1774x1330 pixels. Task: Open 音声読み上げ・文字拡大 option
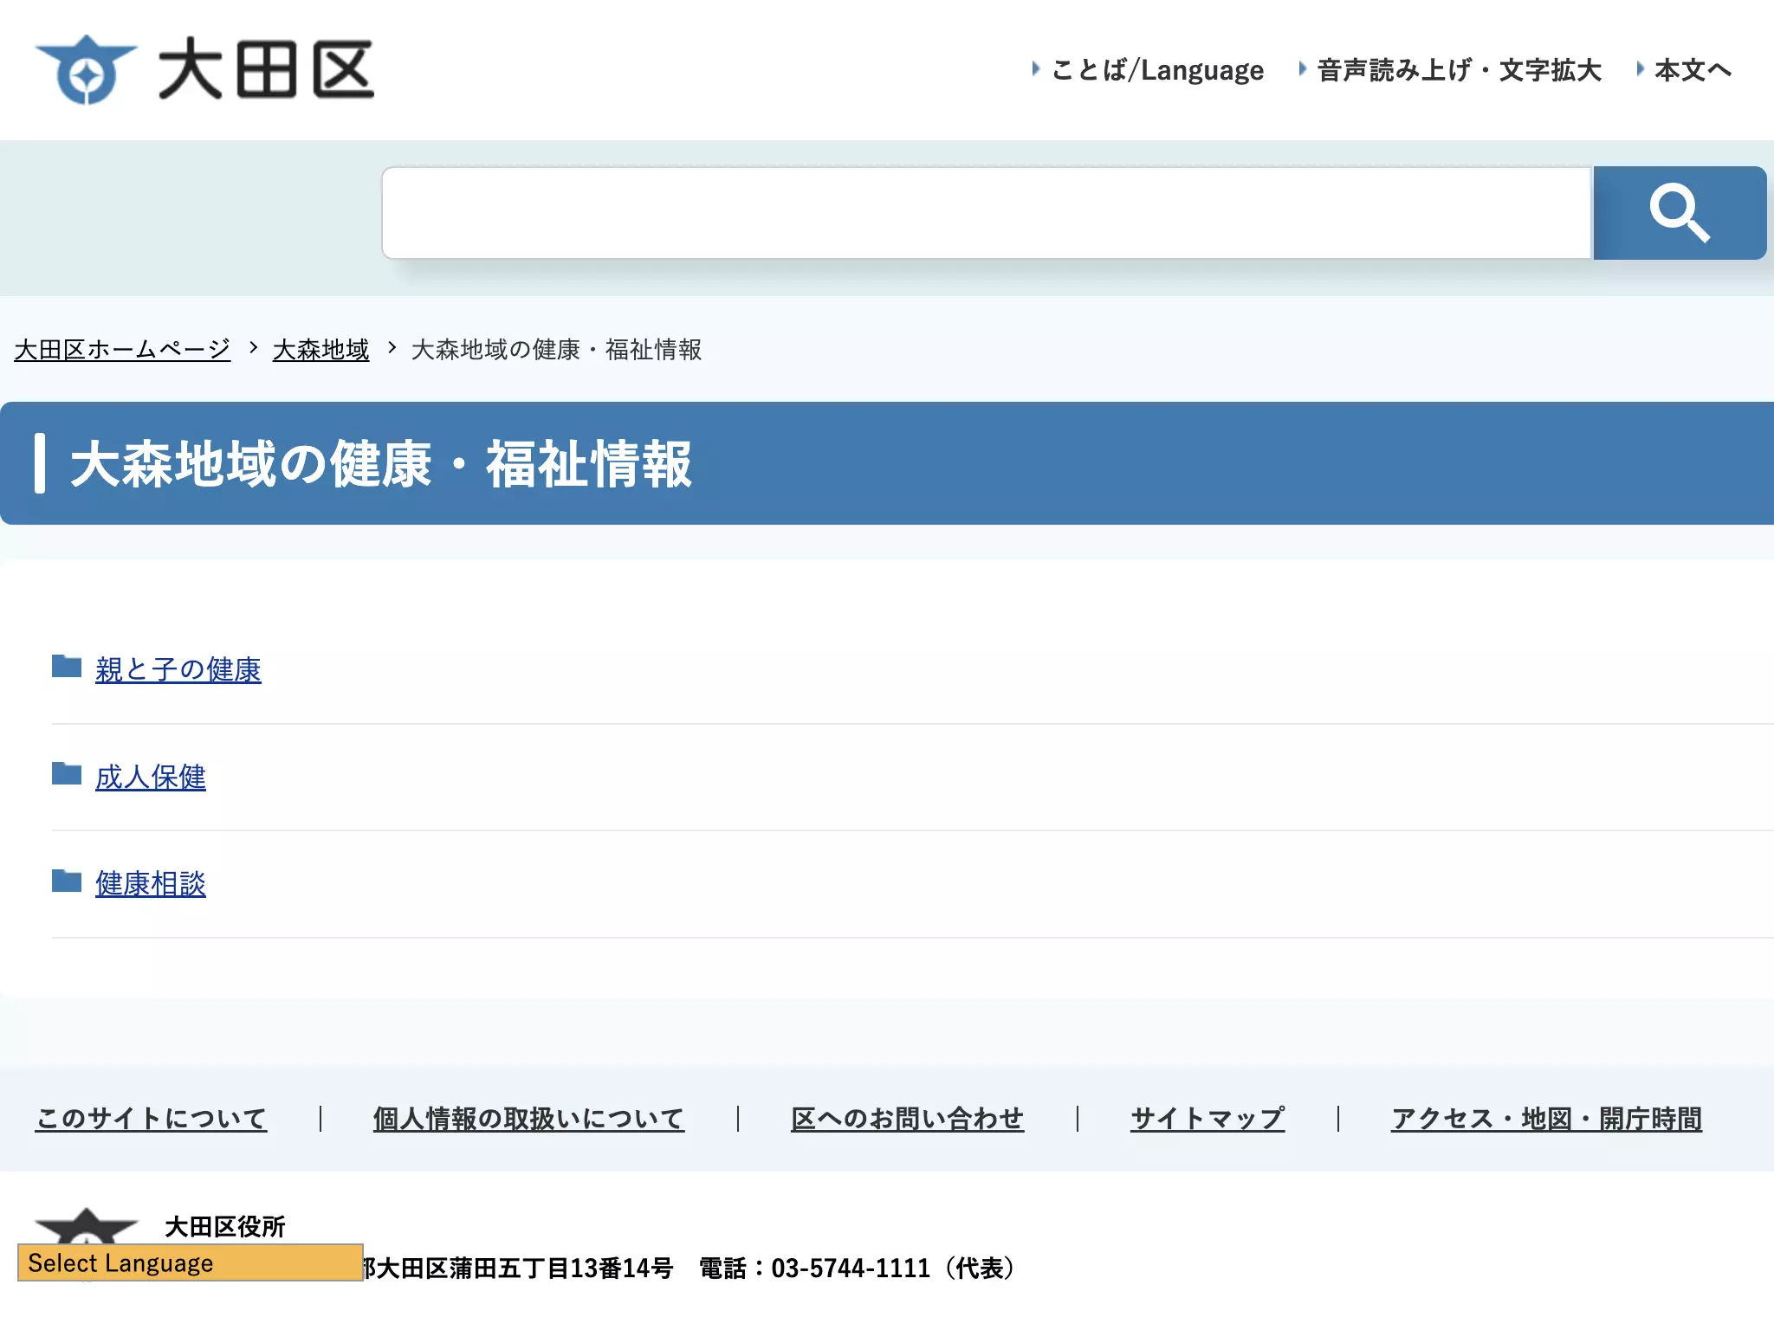pos(1460,70)
